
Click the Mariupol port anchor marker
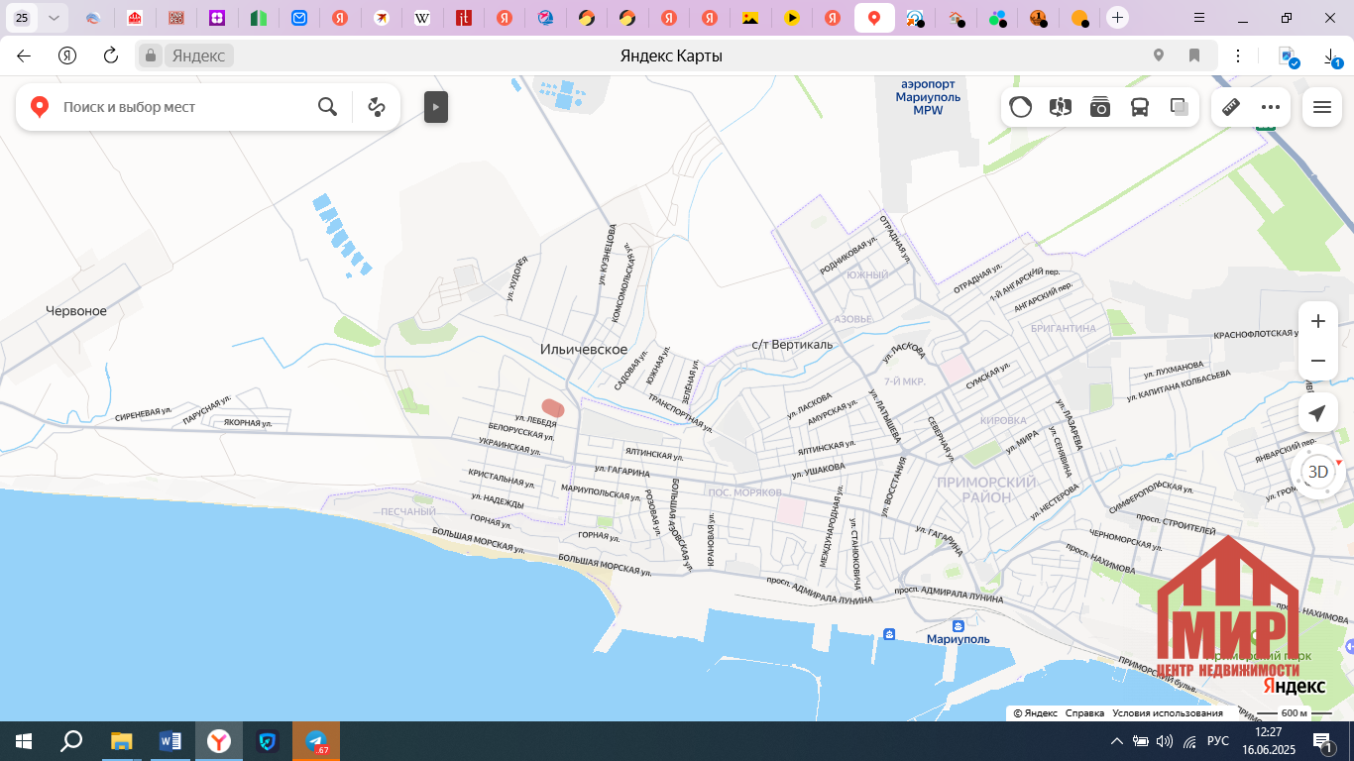point(958,625)
